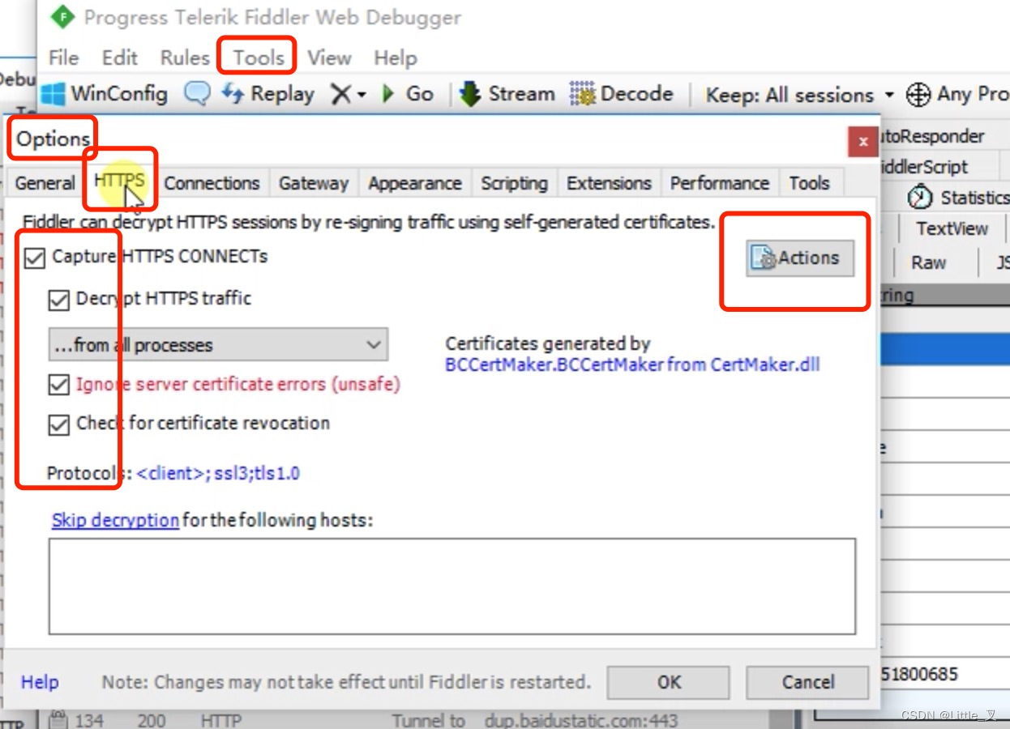Switch to the HTTPS options tab
Screen dimensions: 1010x729
[x=119, y=180]
